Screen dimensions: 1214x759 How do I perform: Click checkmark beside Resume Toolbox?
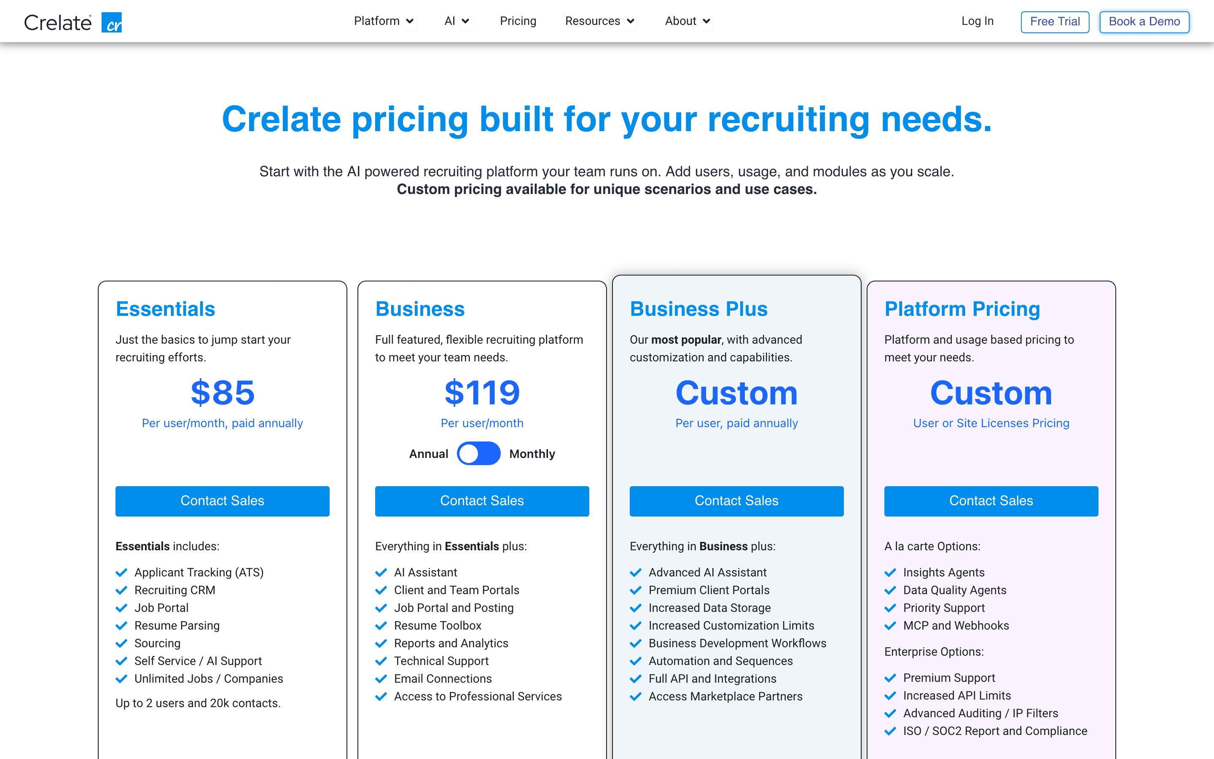(381, 626)
